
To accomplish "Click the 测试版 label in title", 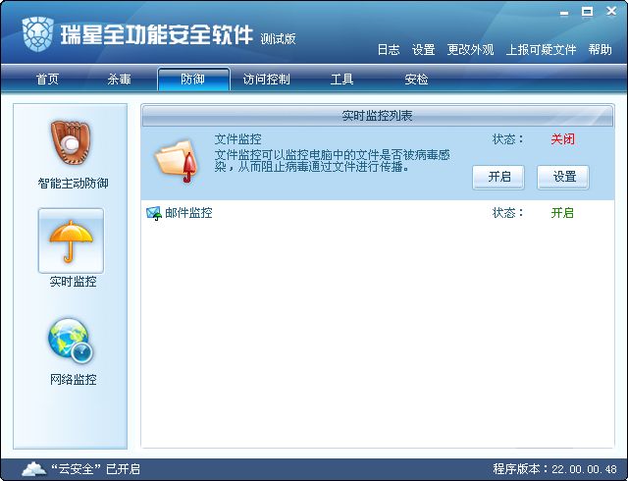I will click(278, 39).
